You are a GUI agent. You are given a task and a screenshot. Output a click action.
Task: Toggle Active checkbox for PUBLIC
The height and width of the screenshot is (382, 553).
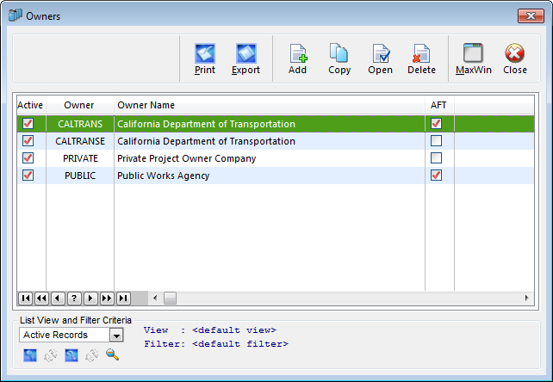pyautogui.click(x=28, y=176)
